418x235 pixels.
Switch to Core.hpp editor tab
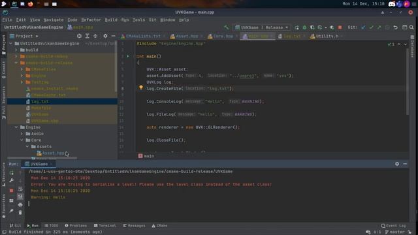(x=223, y=36)
